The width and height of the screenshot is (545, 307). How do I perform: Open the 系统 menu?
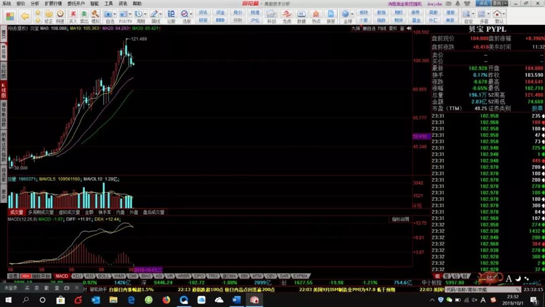click(x=7, y=4)
